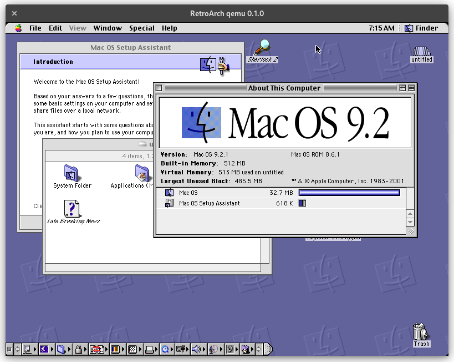
Task: Click the Finder face logo in About This Computer
Action: [x=202, y=123]
